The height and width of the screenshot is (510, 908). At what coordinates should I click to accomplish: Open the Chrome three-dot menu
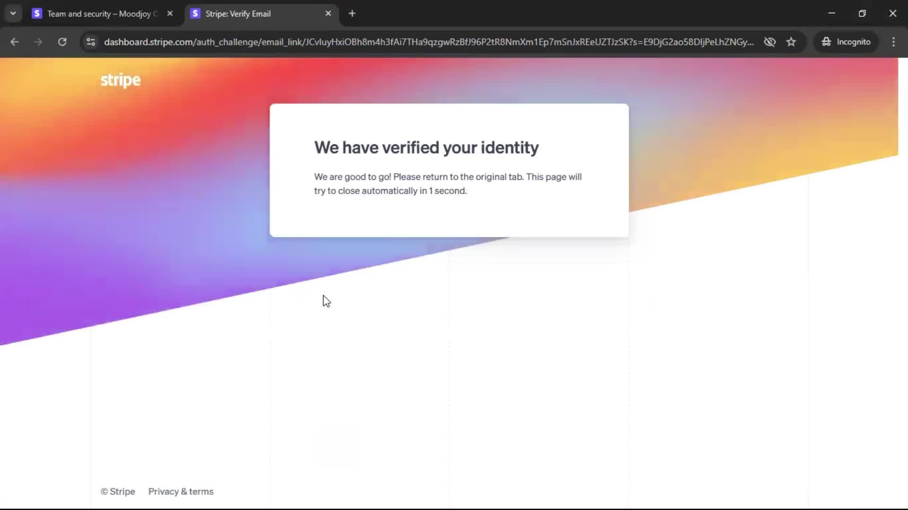tap(893, 42)
